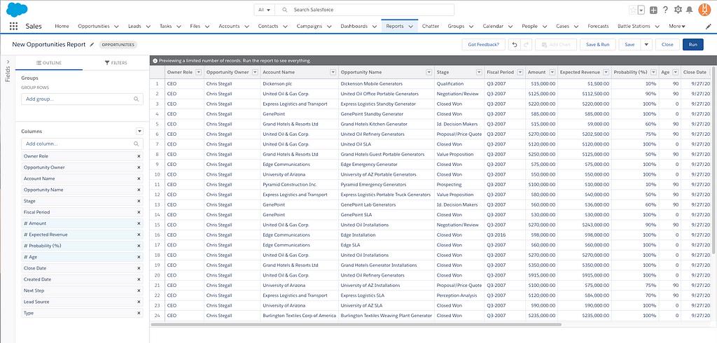Open the Columns section dropdown menu
The height and width of the screenshot is (343, 717).
[x=139, y=131]
